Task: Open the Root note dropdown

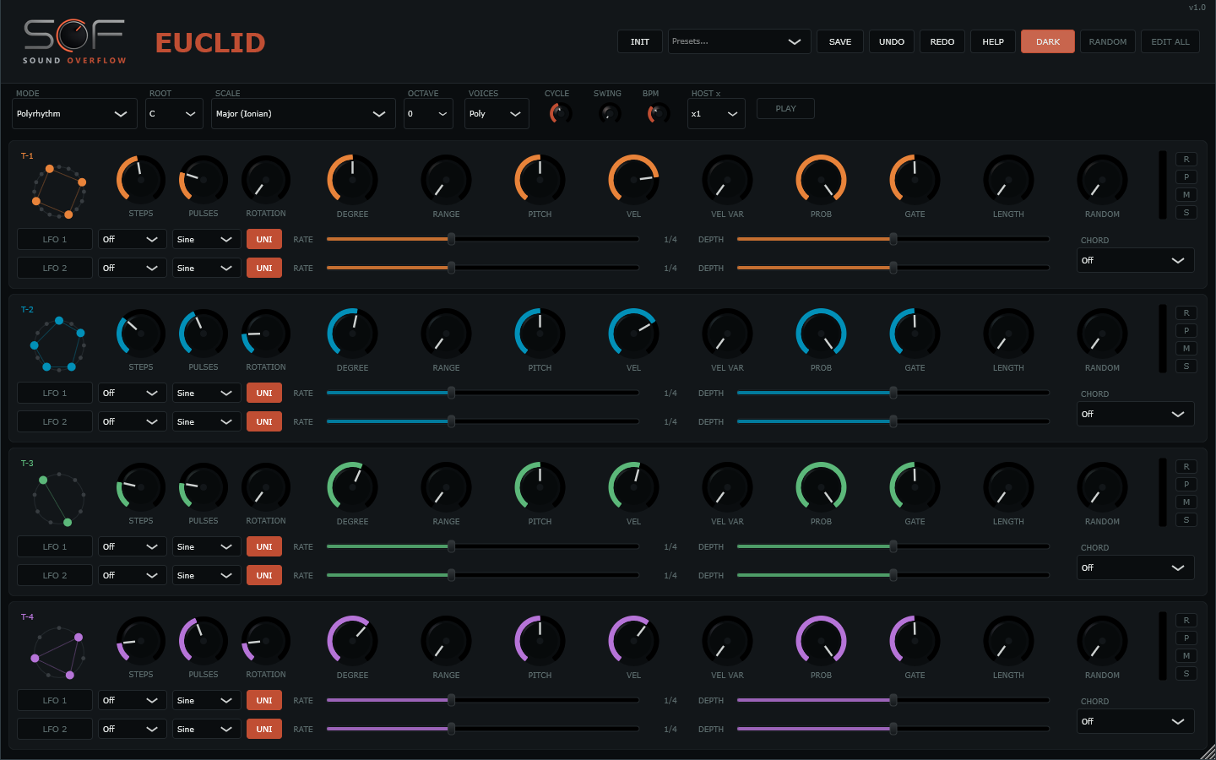Action: (x=174, y=114)
